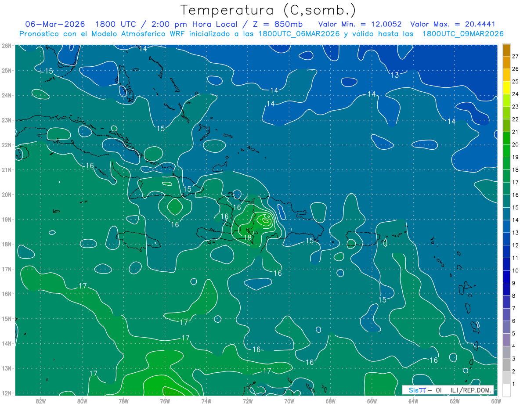Click color bar legend value "19"
The height and width of the screenshot is (407, 527).
(515, 157)
